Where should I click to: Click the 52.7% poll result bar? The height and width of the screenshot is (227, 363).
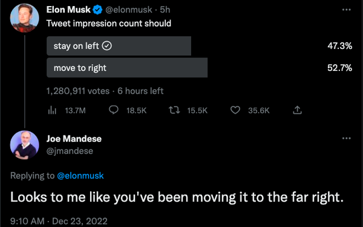click(127, 68)
